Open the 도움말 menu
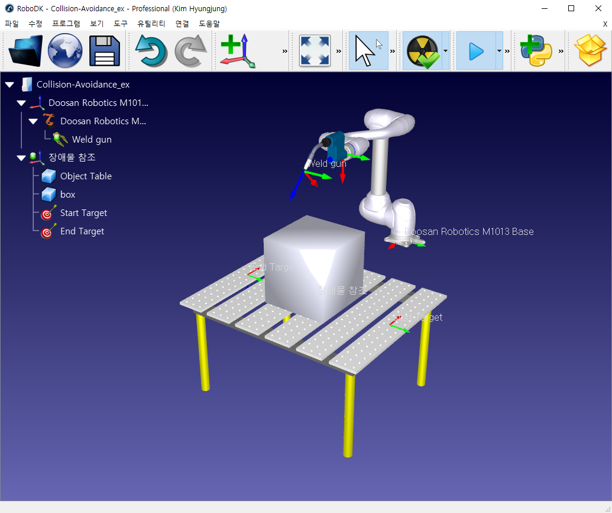 coord(209,24)
